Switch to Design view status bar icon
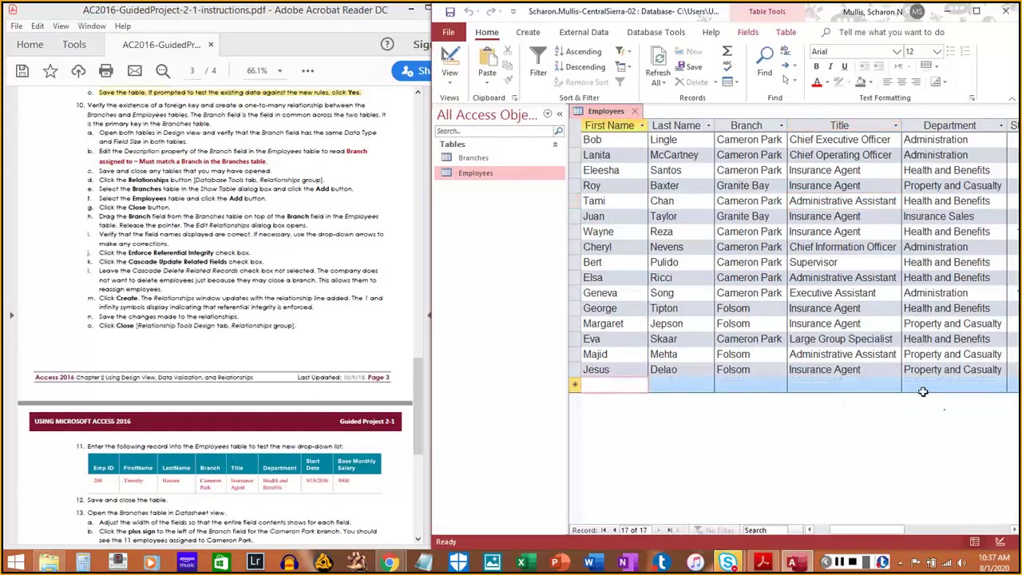Image resolution: width=1022 pixels, height=575 pixels. pyautogui.click(x=1000, y=542)
